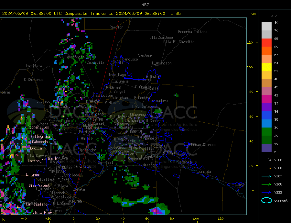Click the 'Ramblon' label near top
Image resolution: width=291 pixels, height=223 pixels.
tap(116, 27)
